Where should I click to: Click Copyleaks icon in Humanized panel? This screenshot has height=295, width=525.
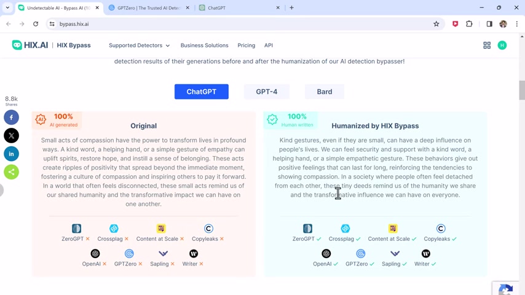click(x=441, y=229)
